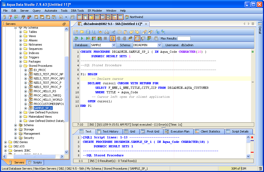Click the Servers tree vertical scrollbar thumb
Screen dimensions: 264x172
(x=67, y=89)
